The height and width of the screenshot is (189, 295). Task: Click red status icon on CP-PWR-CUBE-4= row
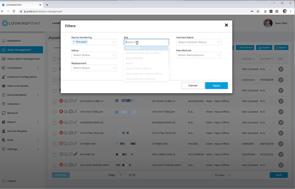click(61, 101)
